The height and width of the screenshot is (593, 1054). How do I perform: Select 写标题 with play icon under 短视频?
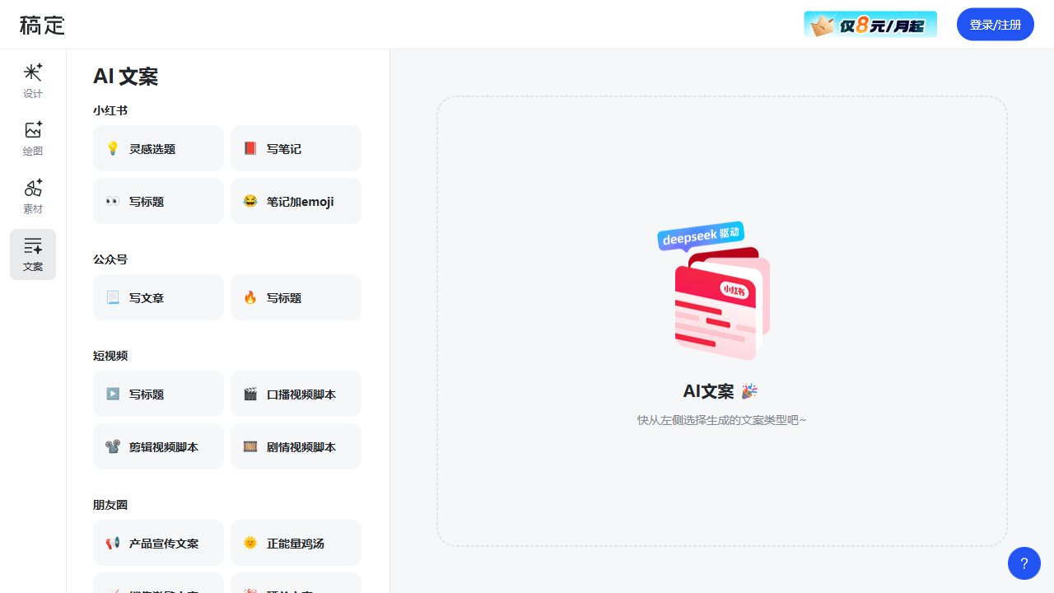click(158, 394)
